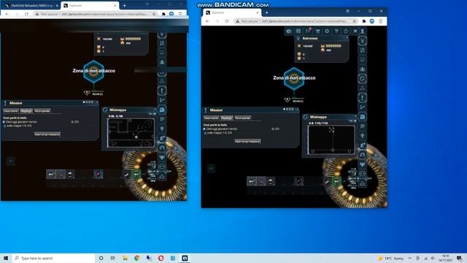This screenshot has width=467, height=263.
Task: Toggle the missions exclamation sidebar icon in left game
Action: point(162,91)
